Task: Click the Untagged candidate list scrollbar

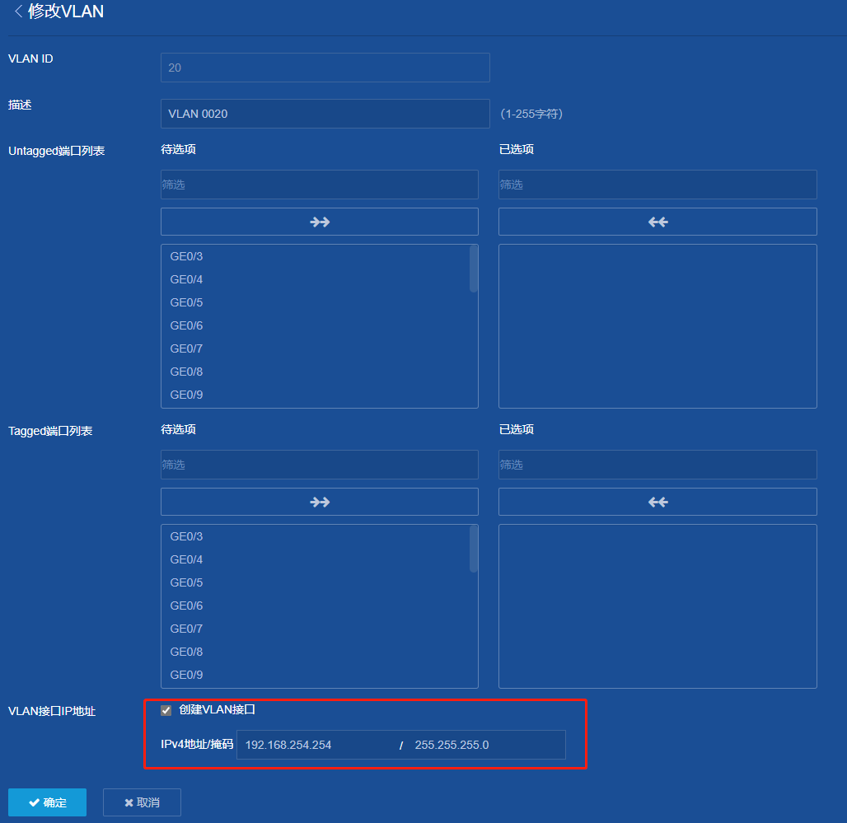Action: (474, 269)
